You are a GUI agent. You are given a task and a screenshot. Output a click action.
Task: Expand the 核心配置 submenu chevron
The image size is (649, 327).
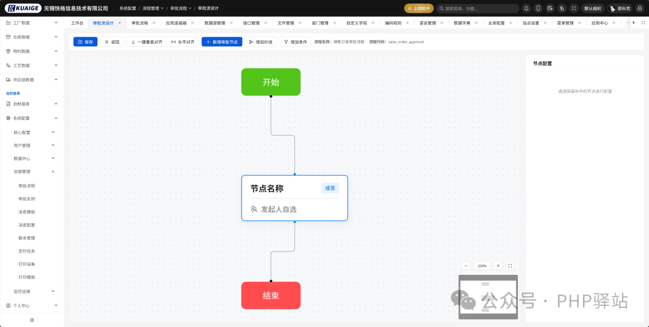(x=52, y=132)
